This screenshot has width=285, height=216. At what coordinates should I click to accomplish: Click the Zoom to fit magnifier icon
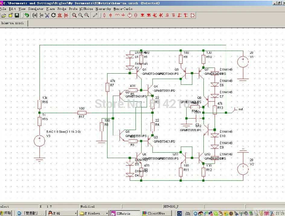74,15
